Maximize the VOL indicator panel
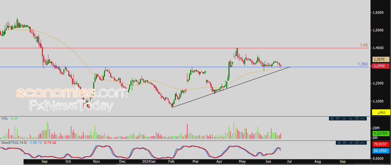 [338, 119]
